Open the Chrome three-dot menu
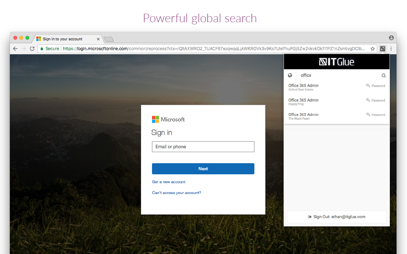 pyautogui.click(x=391, y=49)
